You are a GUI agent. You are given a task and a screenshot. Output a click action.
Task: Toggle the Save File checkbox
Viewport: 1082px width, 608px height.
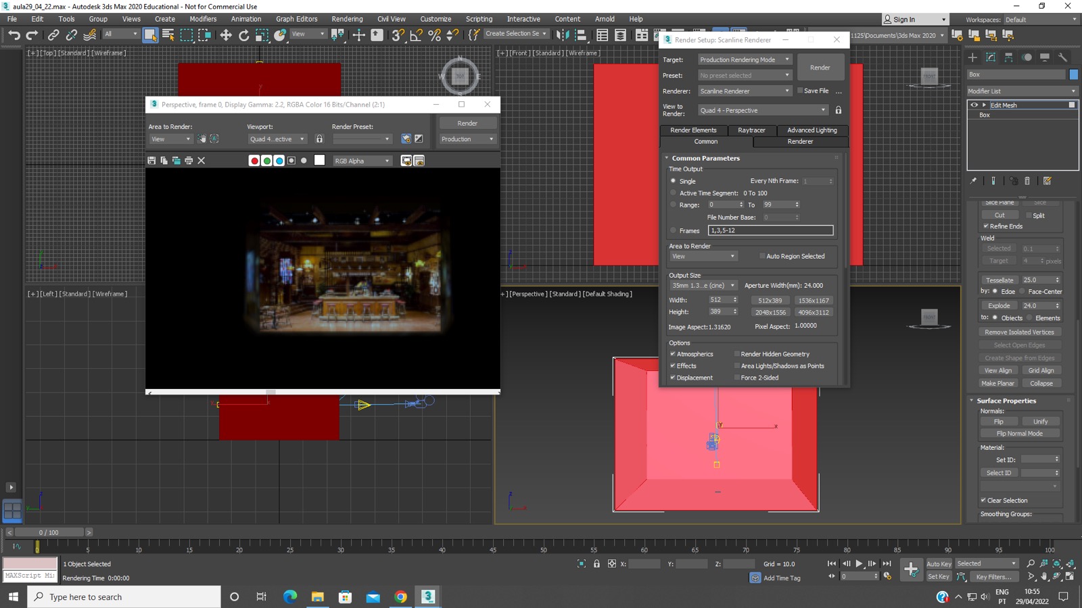coord(800,91)
